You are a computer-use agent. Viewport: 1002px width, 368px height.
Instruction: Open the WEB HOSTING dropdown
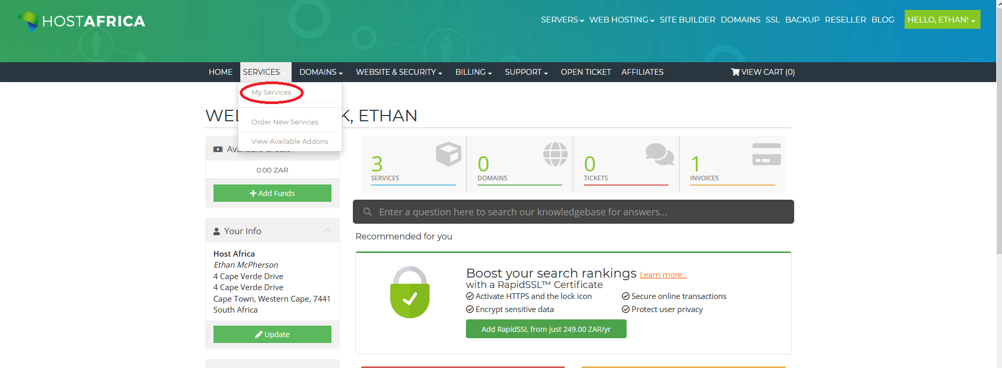[622, 20]
